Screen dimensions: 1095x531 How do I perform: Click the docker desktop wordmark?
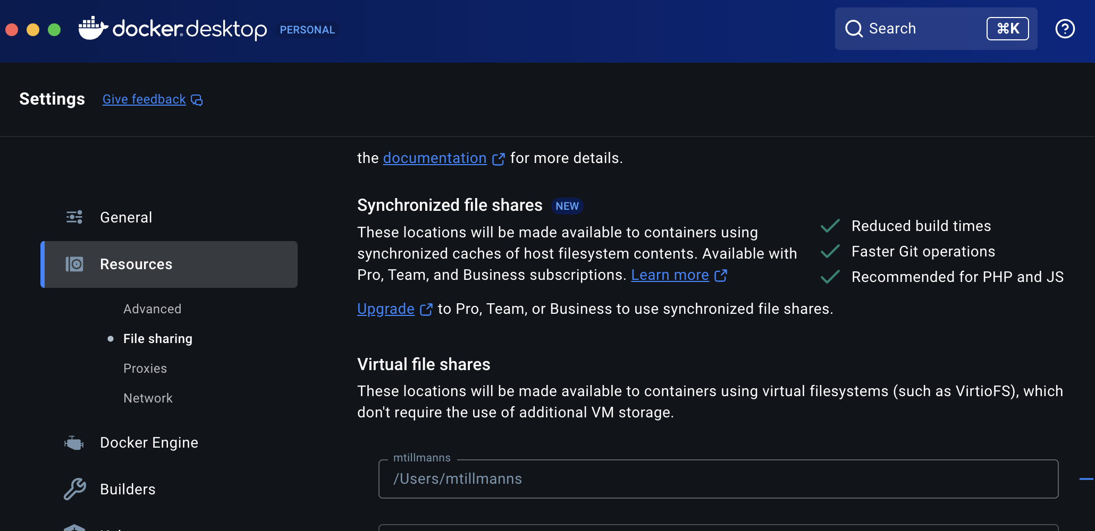pyautogui.click(x=190, y=29)
